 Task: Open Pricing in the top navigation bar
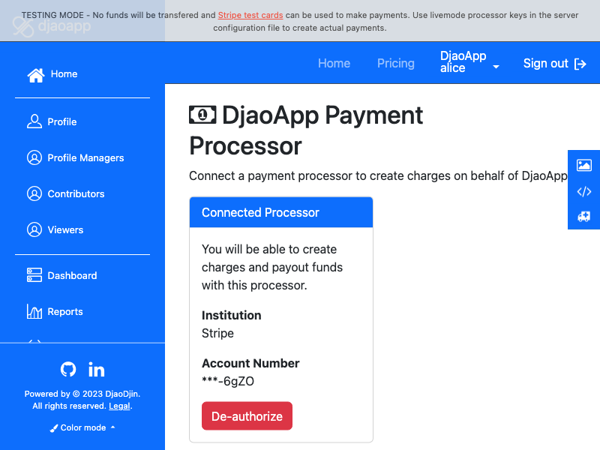click(x=396, y=63)
